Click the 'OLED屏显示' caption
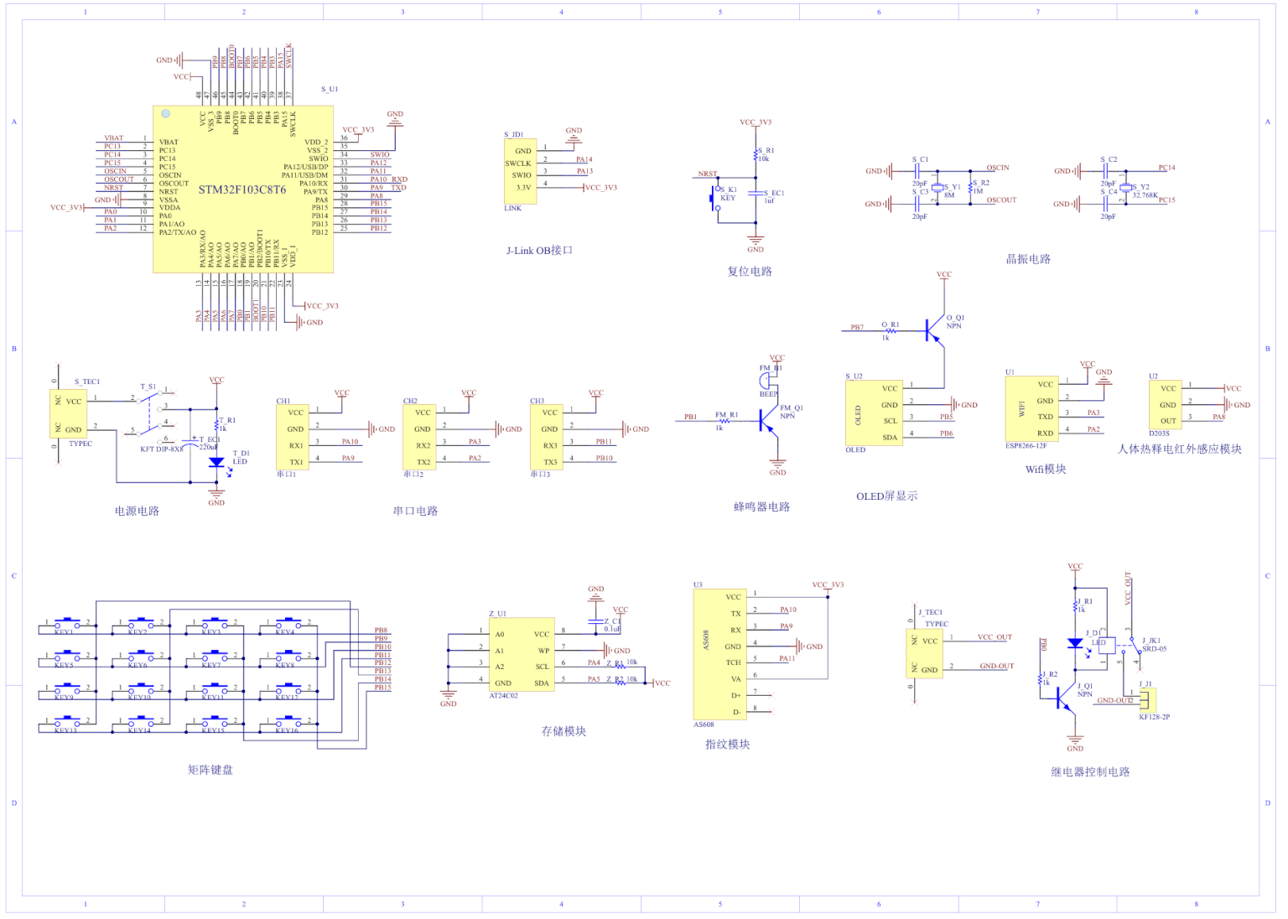Screen dimensions: 1288x919 click(886, 496)
